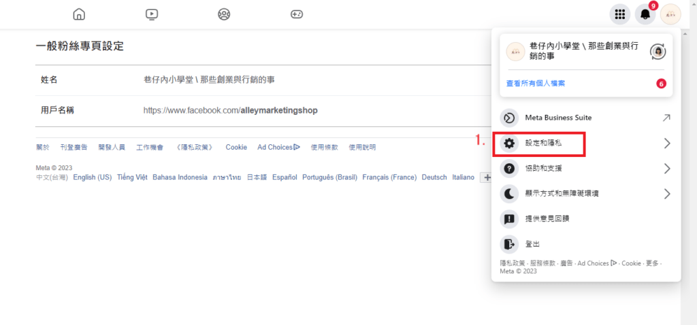Click the account profile avatar
Image resolution: width=697 pixels, height=325 pixels.
click(x=670, y=14)
